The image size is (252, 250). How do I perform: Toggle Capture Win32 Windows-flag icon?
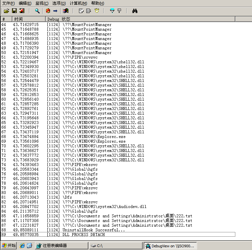click(66, 11)
